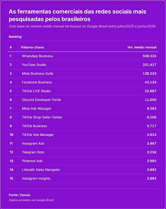Click the Palavra-chave column header
This screenshot has height=209, width=166.
[32, 47]
